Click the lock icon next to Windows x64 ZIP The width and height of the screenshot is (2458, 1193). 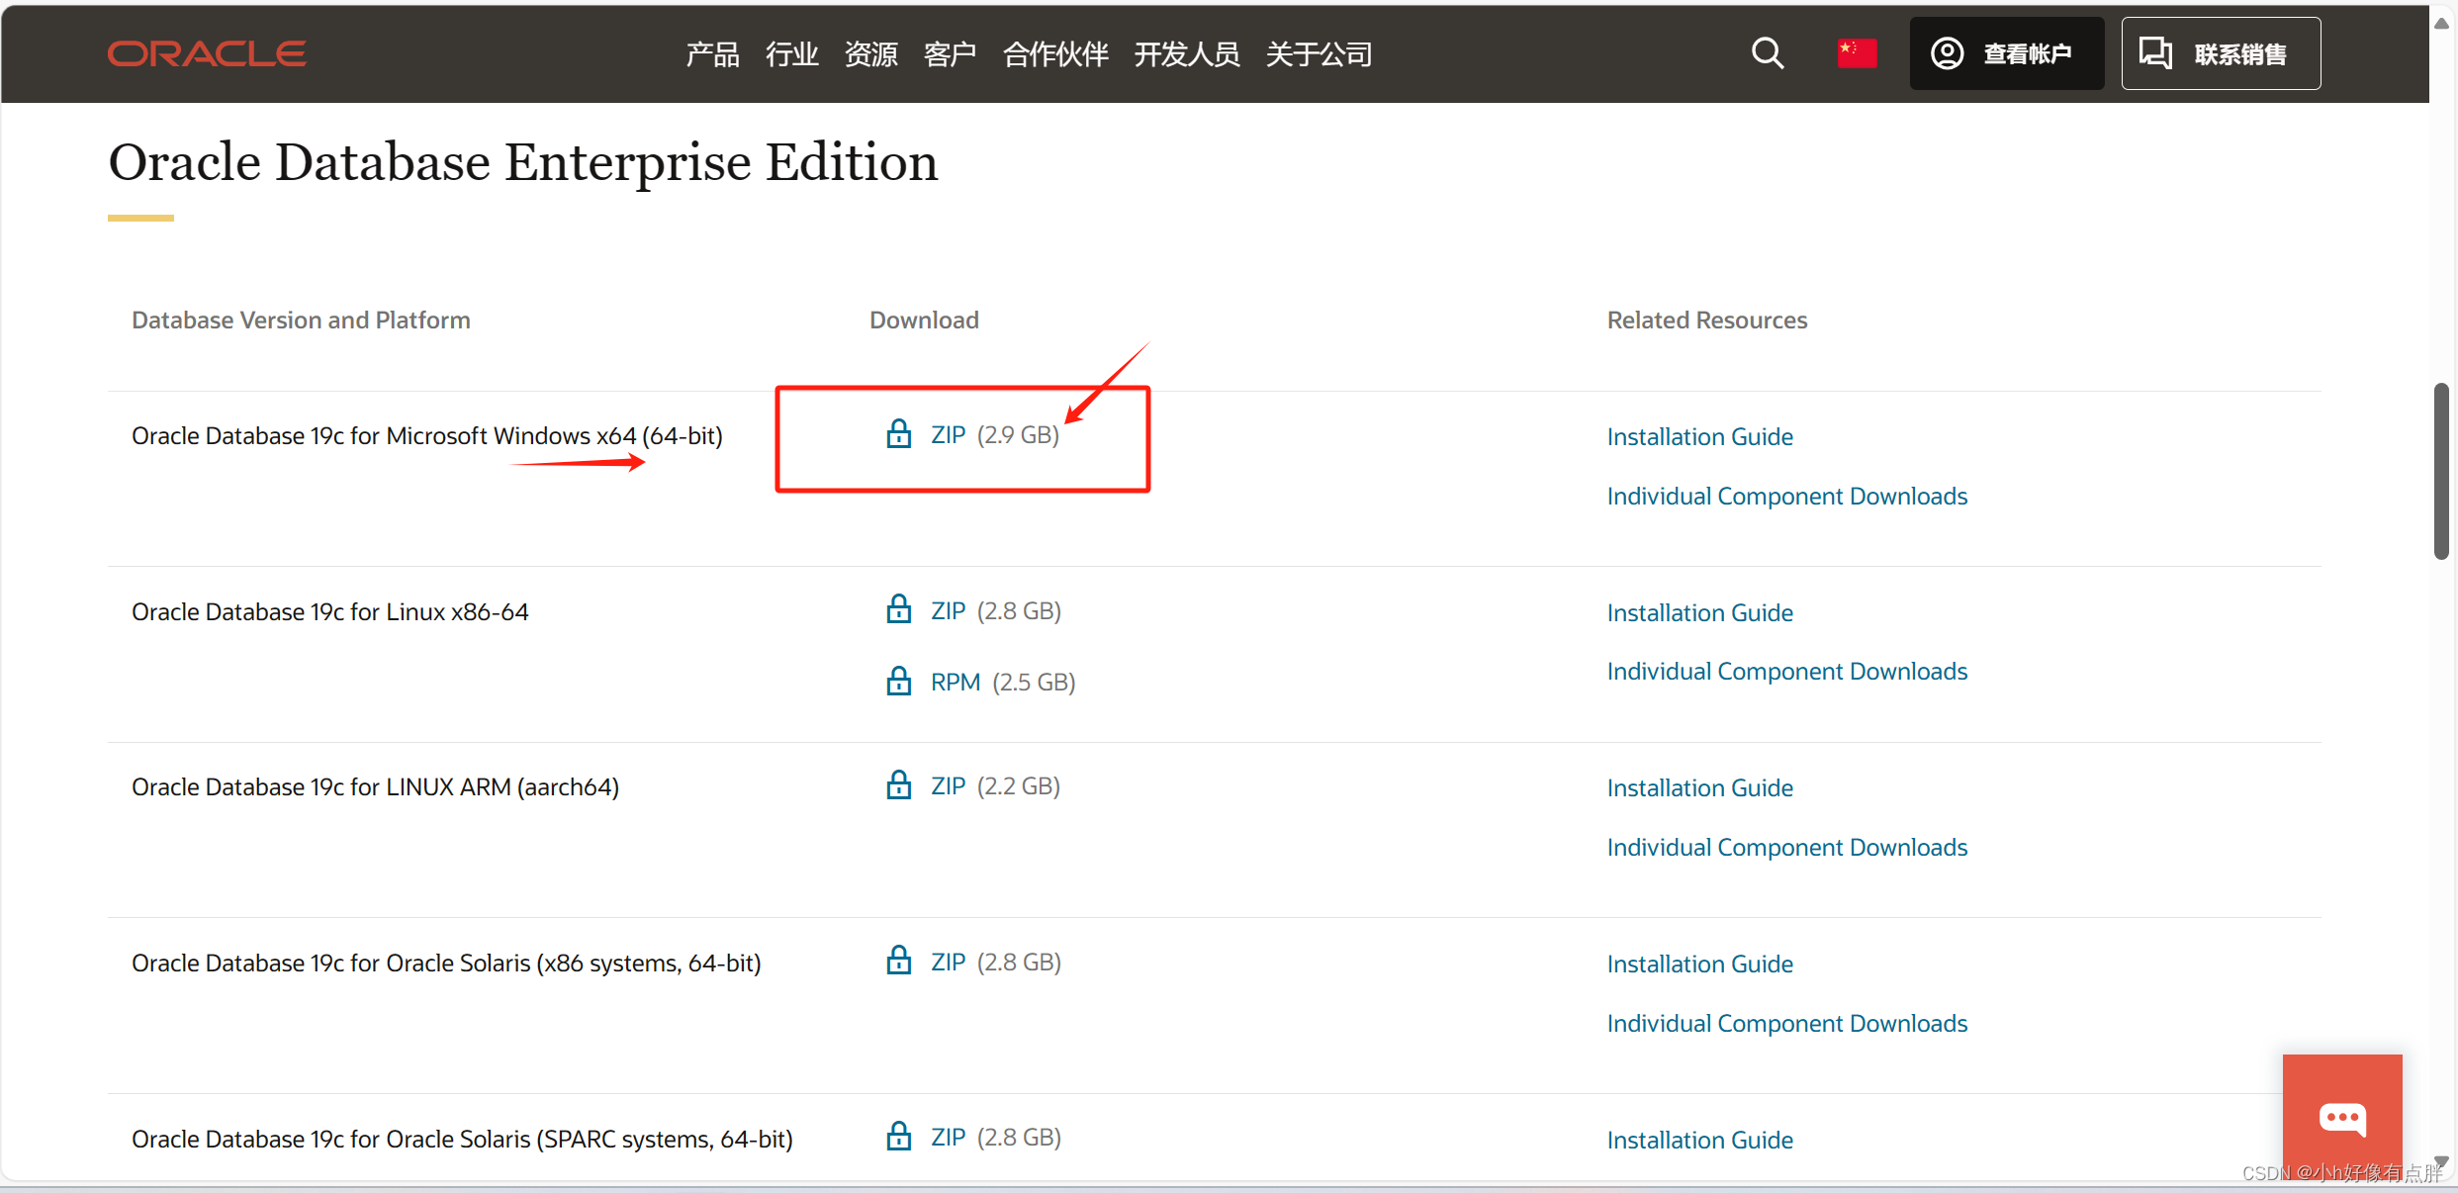pos(898,435)
